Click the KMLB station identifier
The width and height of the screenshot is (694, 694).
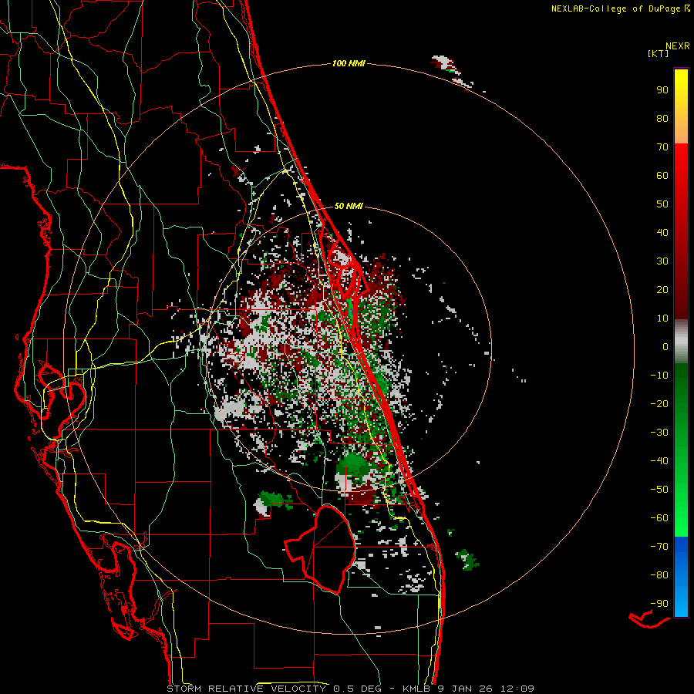(x=416, y=689)
